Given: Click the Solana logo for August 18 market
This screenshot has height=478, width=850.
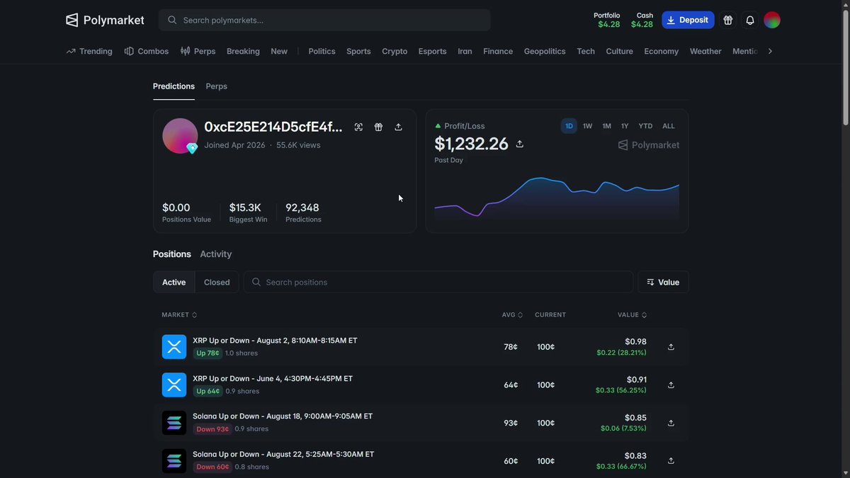Looking at the screenshot, I should click(174, 423).
